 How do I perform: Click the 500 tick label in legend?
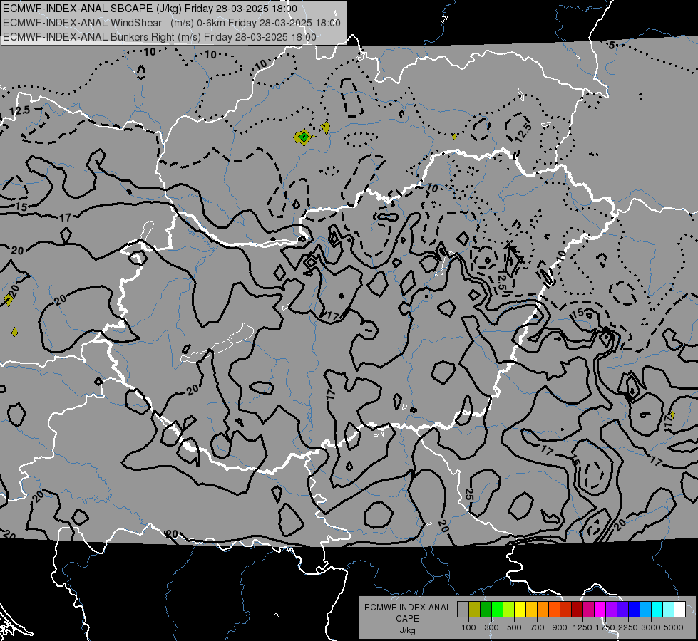pyautogui.click(x=514, y=627)
